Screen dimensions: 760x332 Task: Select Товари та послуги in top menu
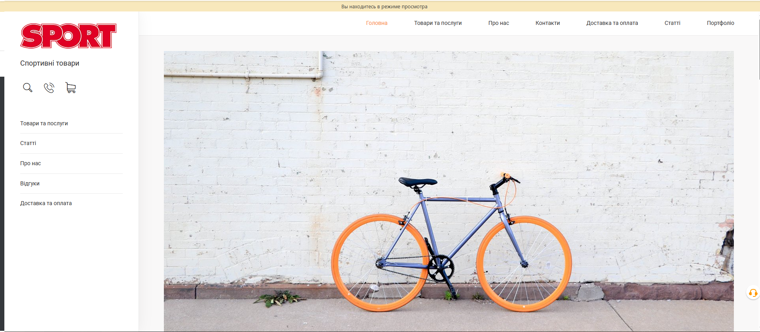click(438, 23)
